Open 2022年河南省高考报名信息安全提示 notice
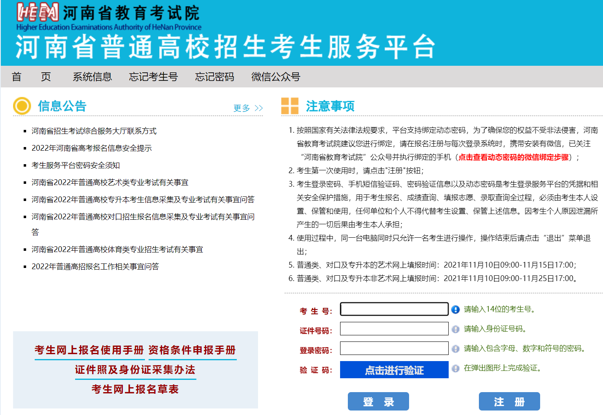The image size is (603, 415). (x=91, y=148)
